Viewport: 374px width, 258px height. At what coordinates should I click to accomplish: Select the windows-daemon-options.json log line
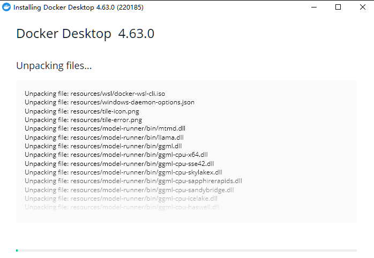pyautogui.click(x=109, y=102)
